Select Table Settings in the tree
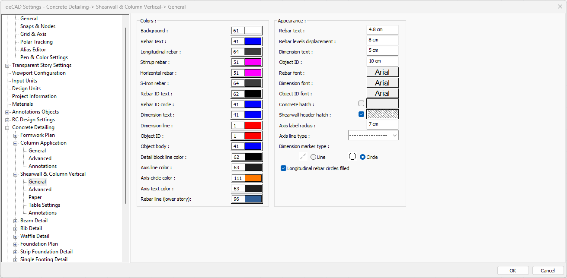The height and width of the screenshot is (278, 567). coord(44,205)
